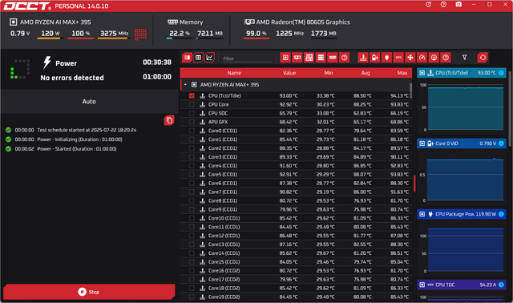Filter sensors by temperature type
This screenshot has height=303, width=513.
363,58
